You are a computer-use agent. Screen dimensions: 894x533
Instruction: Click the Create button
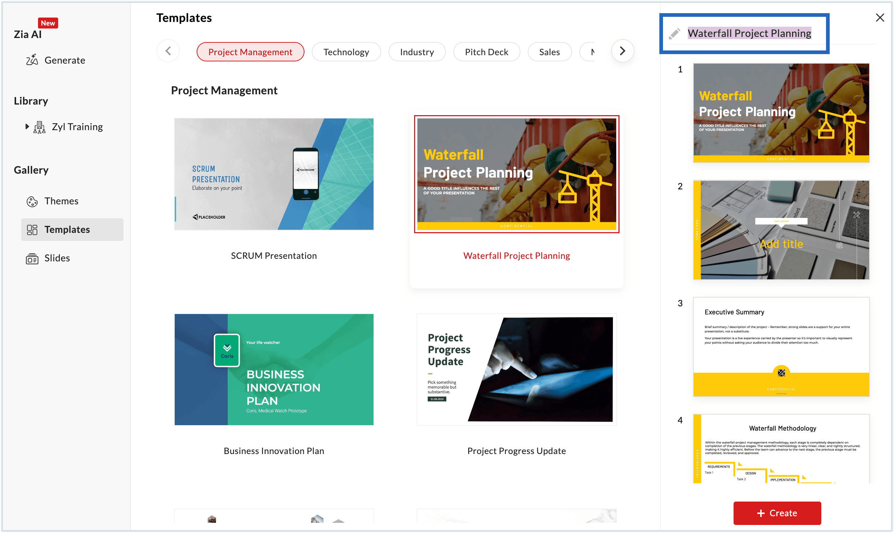[x=777, y=513]
